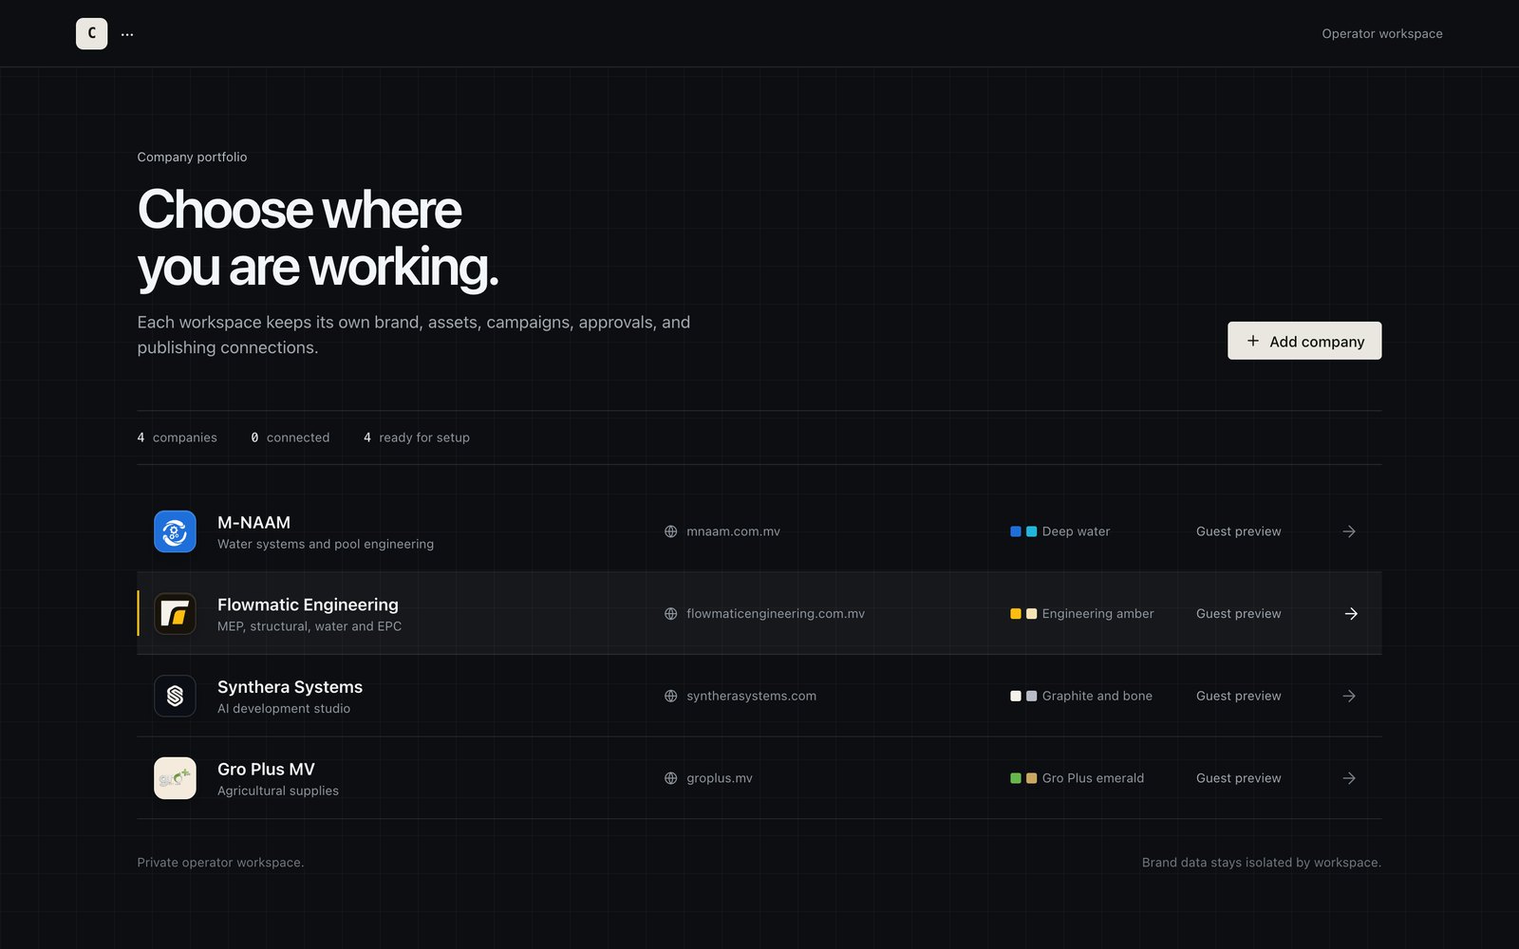The width and height of the screenshot is (1519, 949).
Task: Open the M-NAAM company logo
Action: click(x=175, y=531)
